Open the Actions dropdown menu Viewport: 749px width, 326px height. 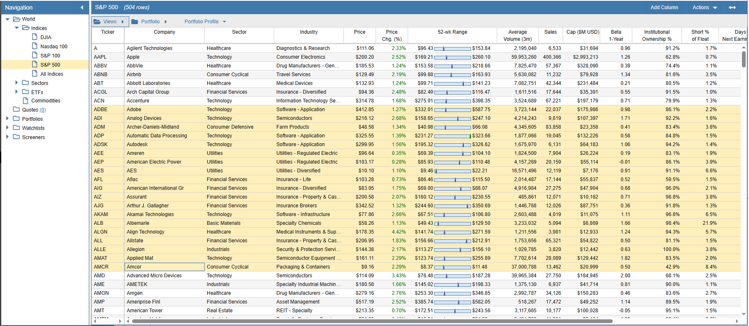click(x=705, y=7)
